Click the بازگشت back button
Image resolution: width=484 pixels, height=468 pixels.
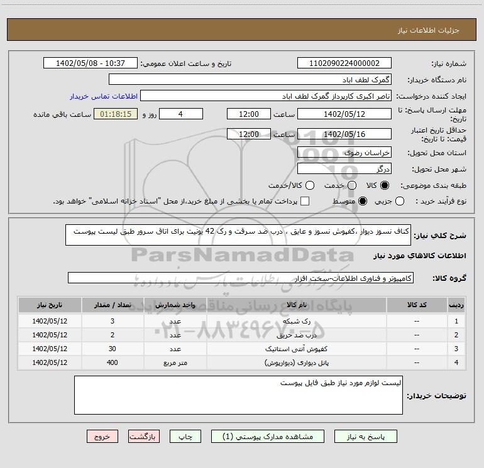pos(144,437)
